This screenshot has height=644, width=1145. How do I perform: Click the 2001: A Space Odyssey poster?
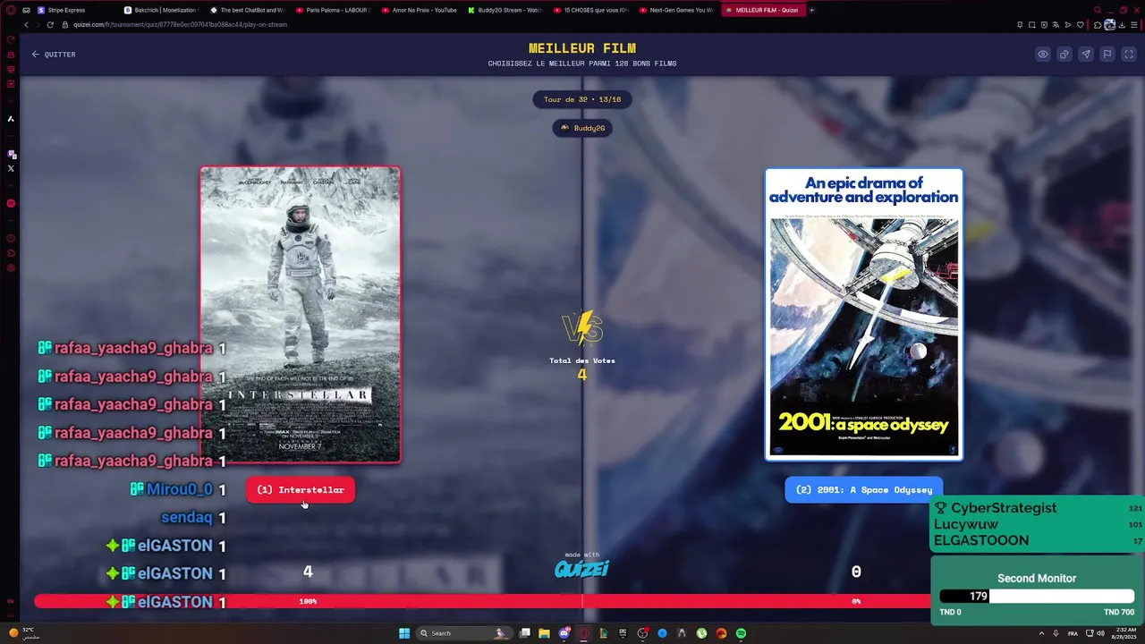tap(864, 315)
